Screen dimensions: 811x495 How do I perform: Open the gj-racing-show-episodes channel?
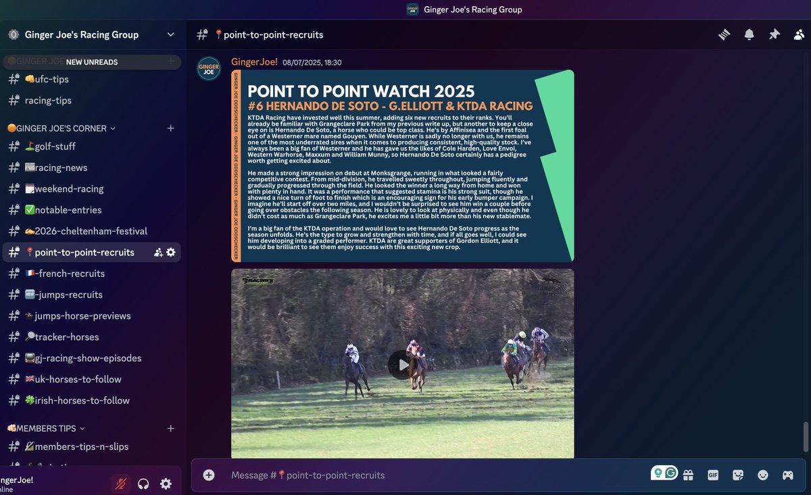click(92, 358)
